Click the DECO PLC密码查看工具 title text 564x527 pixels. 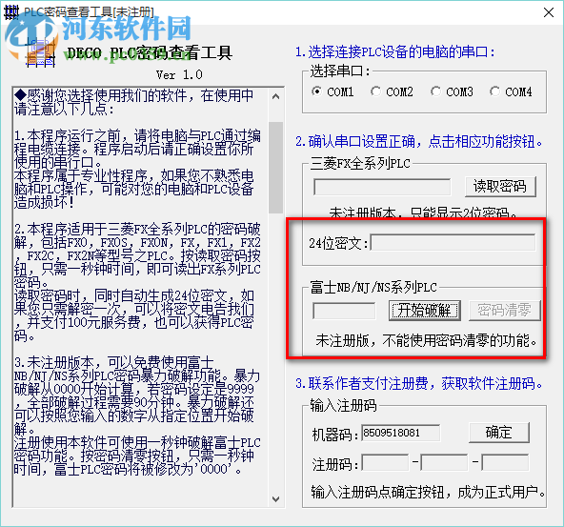[x=150, y=52]
